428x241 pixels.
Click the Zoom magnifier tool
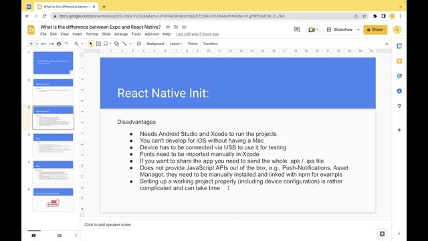tap(76, 44)
